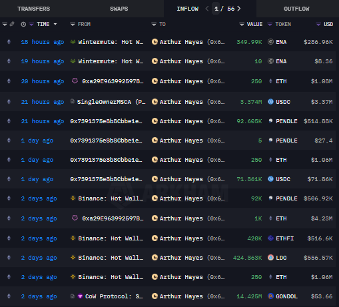Click the filter icon beside TO column
Screen dimensions: 339x307
[x=154, y=24]
